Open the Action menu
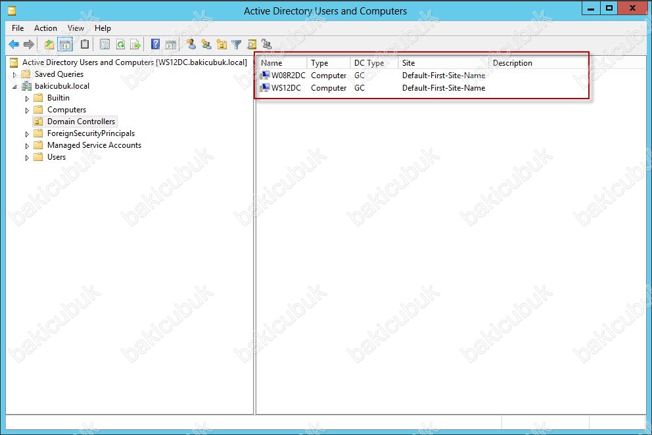The width and height of the screenshot is (652, 435). tap(45, 28)
